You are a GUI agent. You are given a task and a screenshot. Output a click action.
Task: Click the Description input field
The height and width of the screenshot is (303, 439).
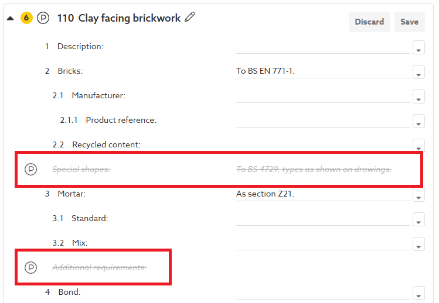pyautogui.click(x=322, y=47)
